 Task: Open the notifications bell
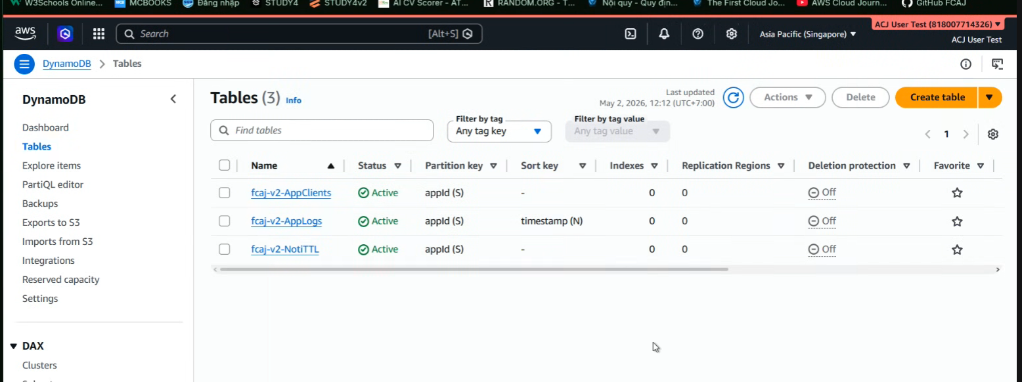tap(664, 34)
